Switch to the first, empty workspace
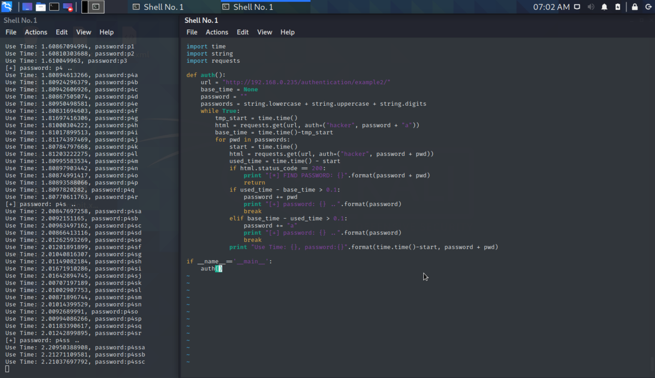The image size is (655, 378). click(85, 7)
